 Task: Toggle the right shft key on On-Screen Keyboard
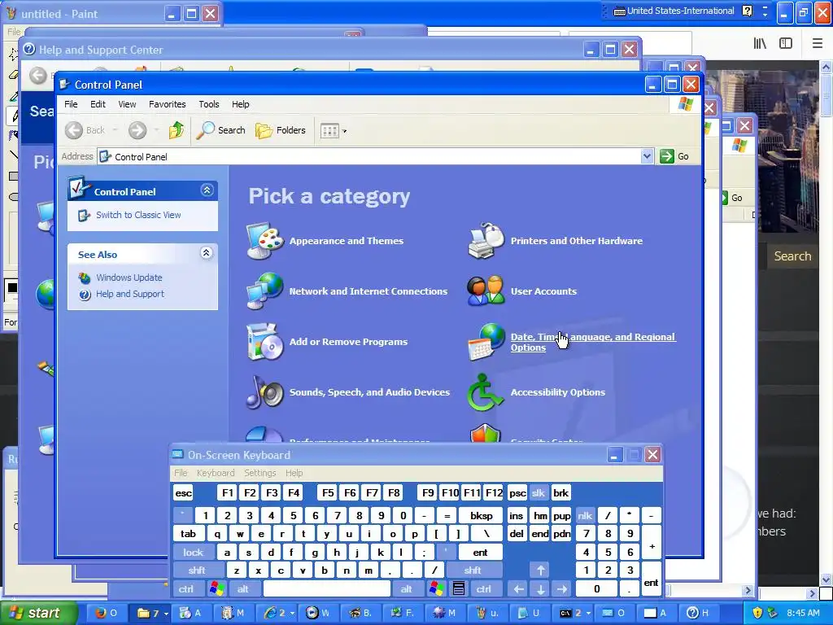[473, 570]
